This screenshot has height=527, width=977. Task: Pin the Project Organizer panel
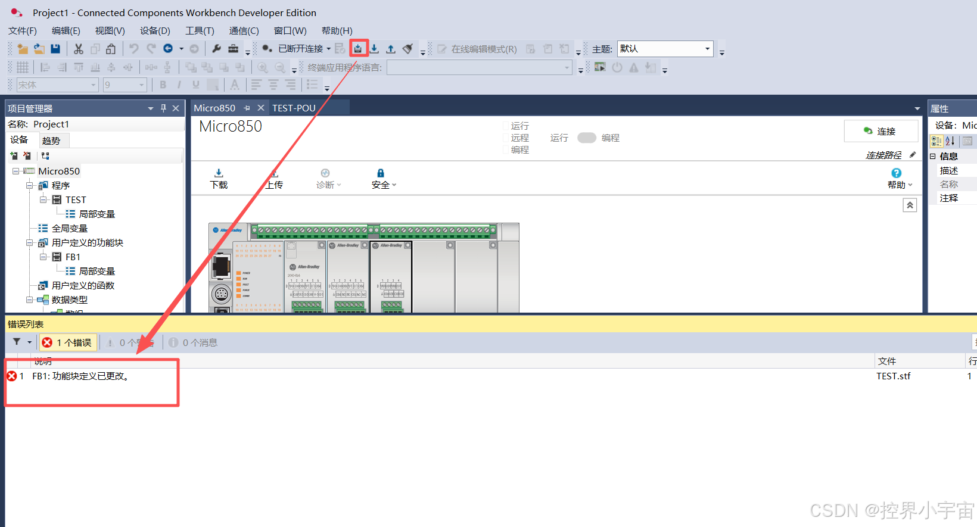tap(163, 108)
